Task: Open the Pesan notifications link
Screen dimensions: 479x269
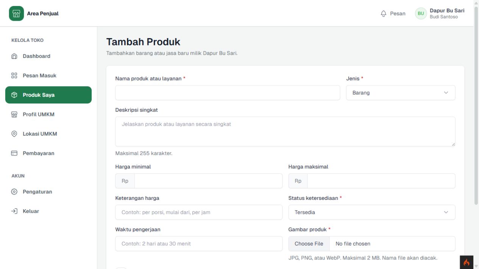Action: 393,14
